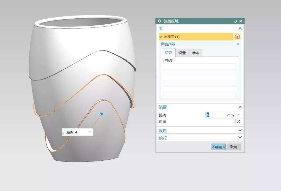Toggle the 反向 reverse direction icon
281x191 pixels.
(238, 122)
